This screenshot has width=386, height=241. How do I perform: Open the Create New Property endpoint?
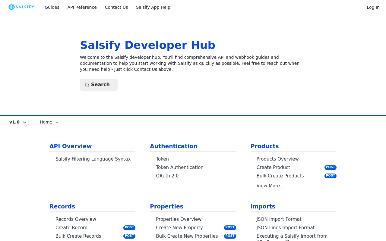[x=179, y=228]
